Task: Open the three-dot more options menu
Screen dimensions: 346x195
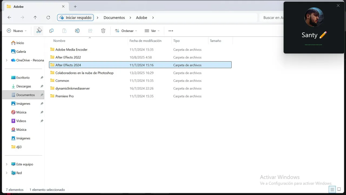Action: click(171, 31)
